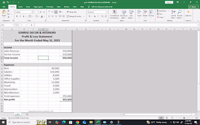This screenshot has height=125, width=200.
Task: Open the File tab
Action: 4,7
